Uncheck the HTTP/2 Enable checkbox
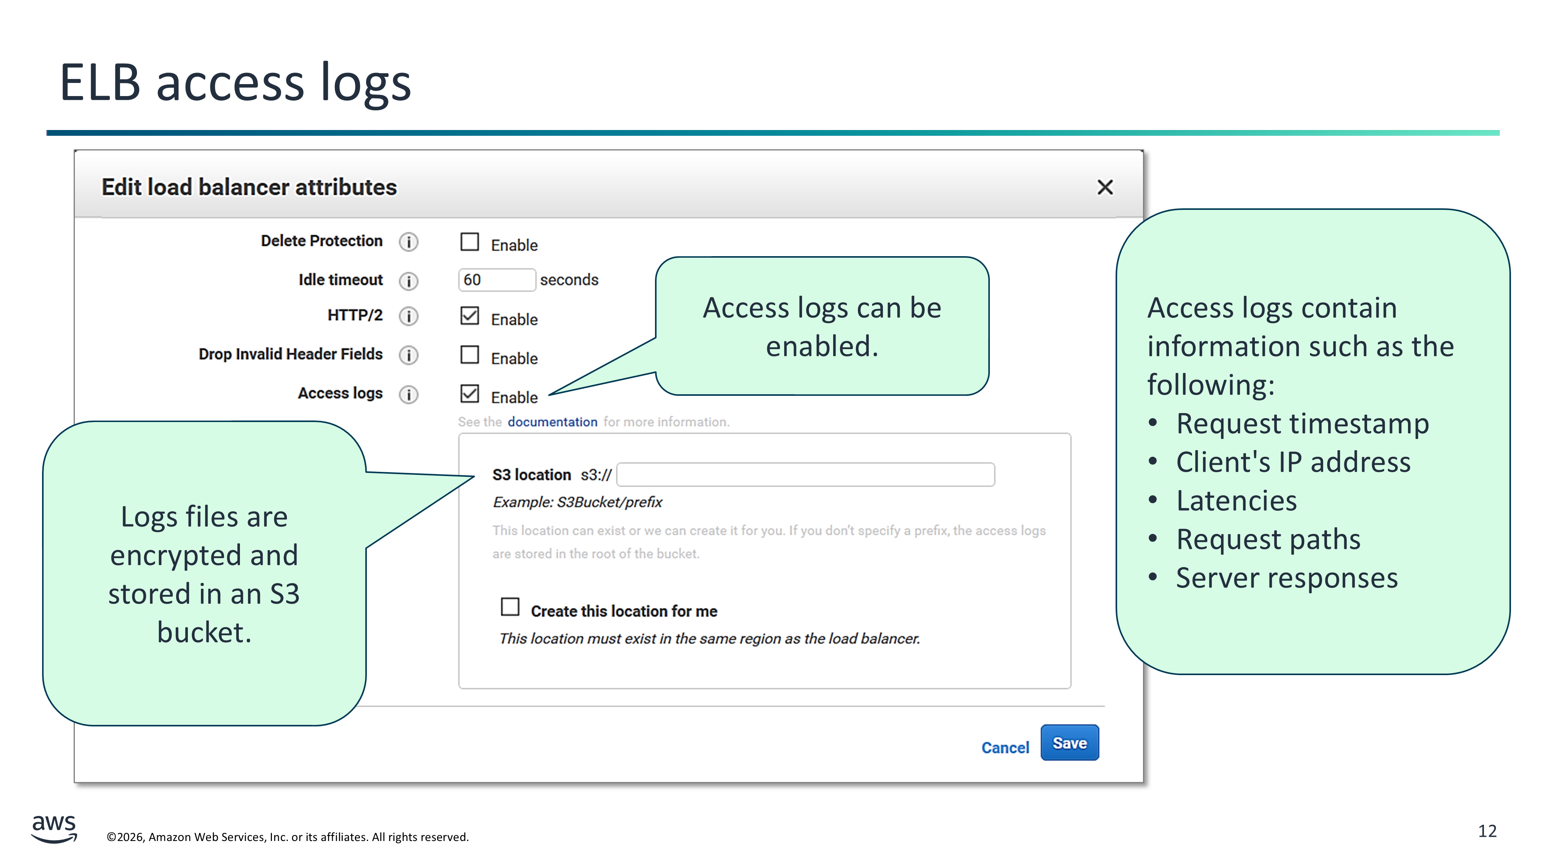 click(x=469, y=316)
